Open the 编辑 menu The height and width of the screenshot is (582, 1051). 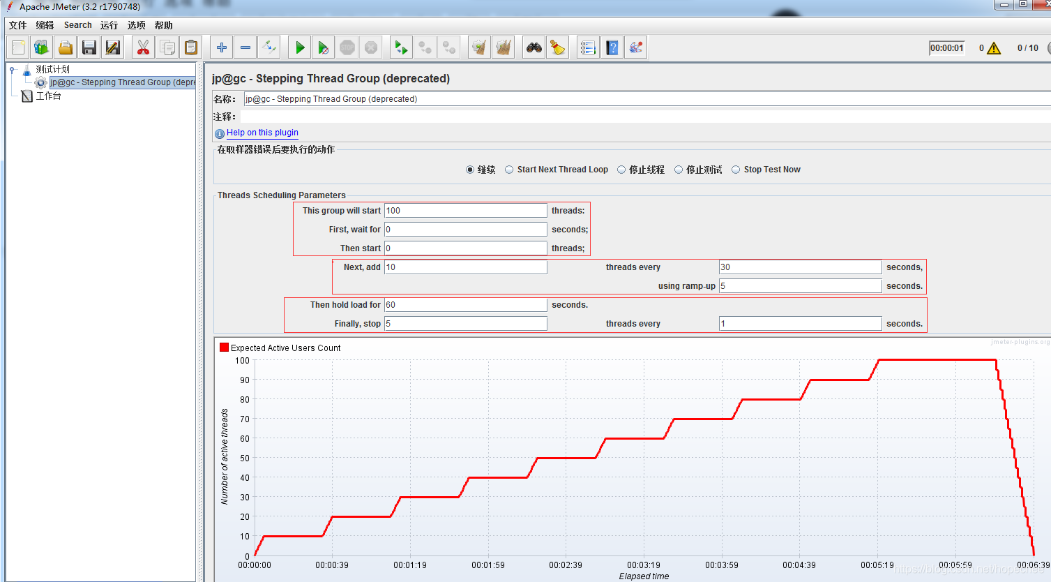pyautogui.click(x=45, y=25)
